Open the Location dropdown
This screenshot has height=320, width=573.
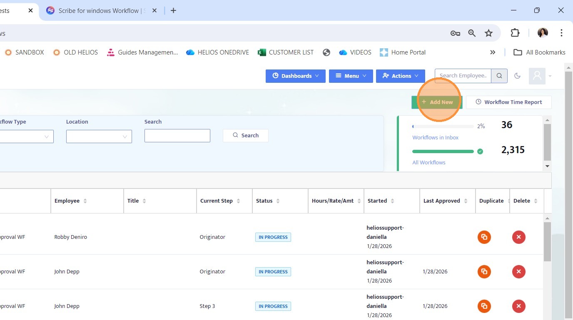(99, 136)
